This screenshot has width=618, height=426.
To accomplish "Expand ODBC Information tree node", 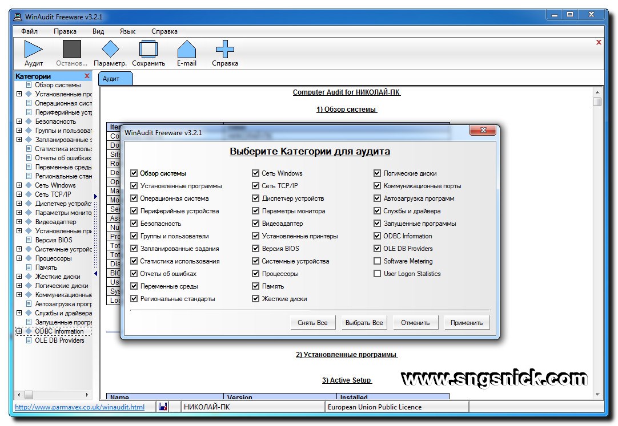I will tap(19, 331).
